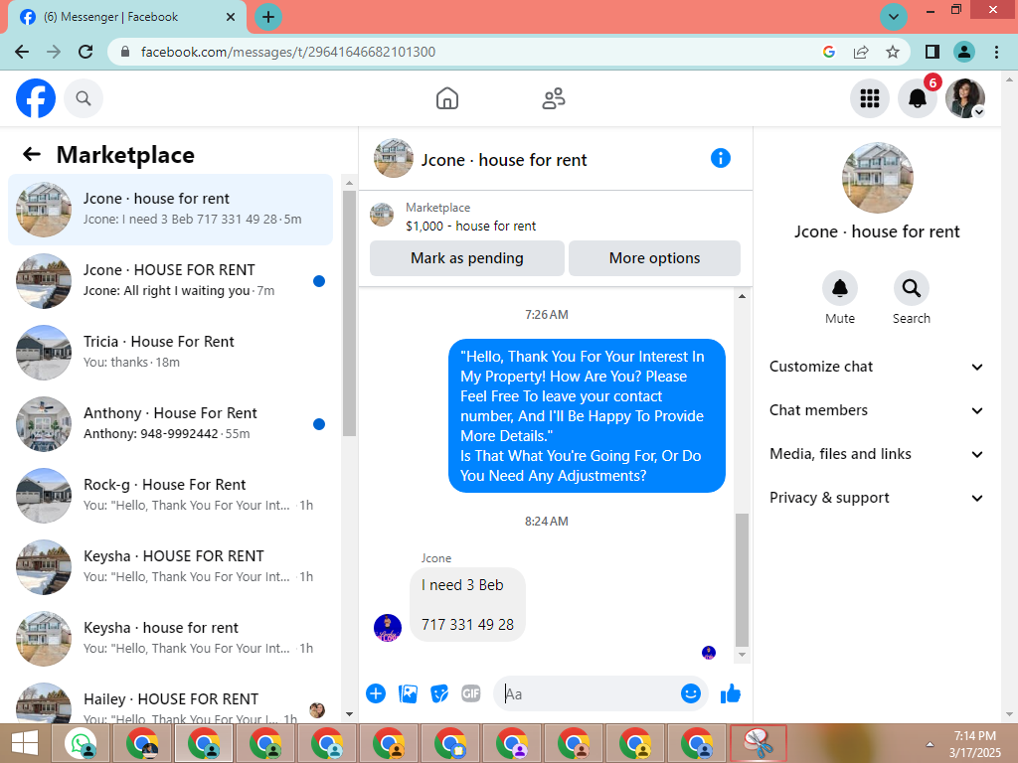The height and width of the screenshot is (763, 1018).
Task: Open the GIF picker icon
Action: (470, 693)
